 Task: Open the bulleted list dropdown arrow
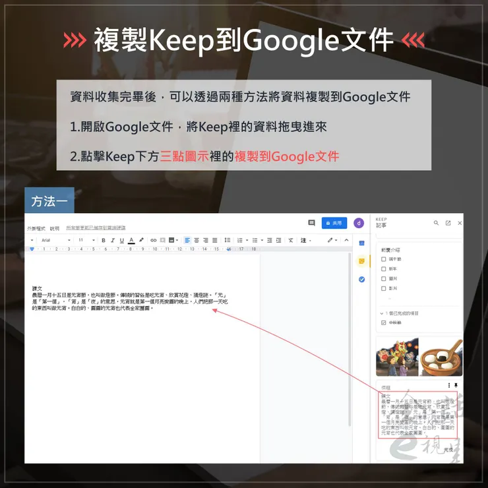pos(262,240)
